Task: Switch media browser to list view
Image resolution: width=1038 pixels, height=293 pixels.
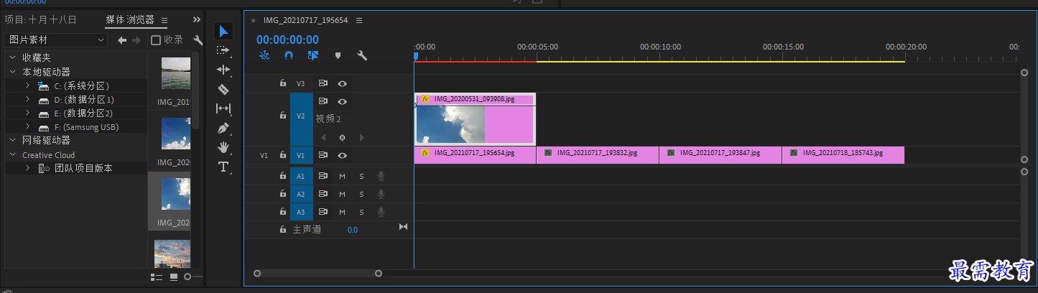Action: point(157,276)
